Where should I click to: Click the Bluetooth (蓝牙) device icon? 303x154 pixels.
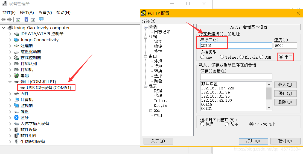pos(16,117)
